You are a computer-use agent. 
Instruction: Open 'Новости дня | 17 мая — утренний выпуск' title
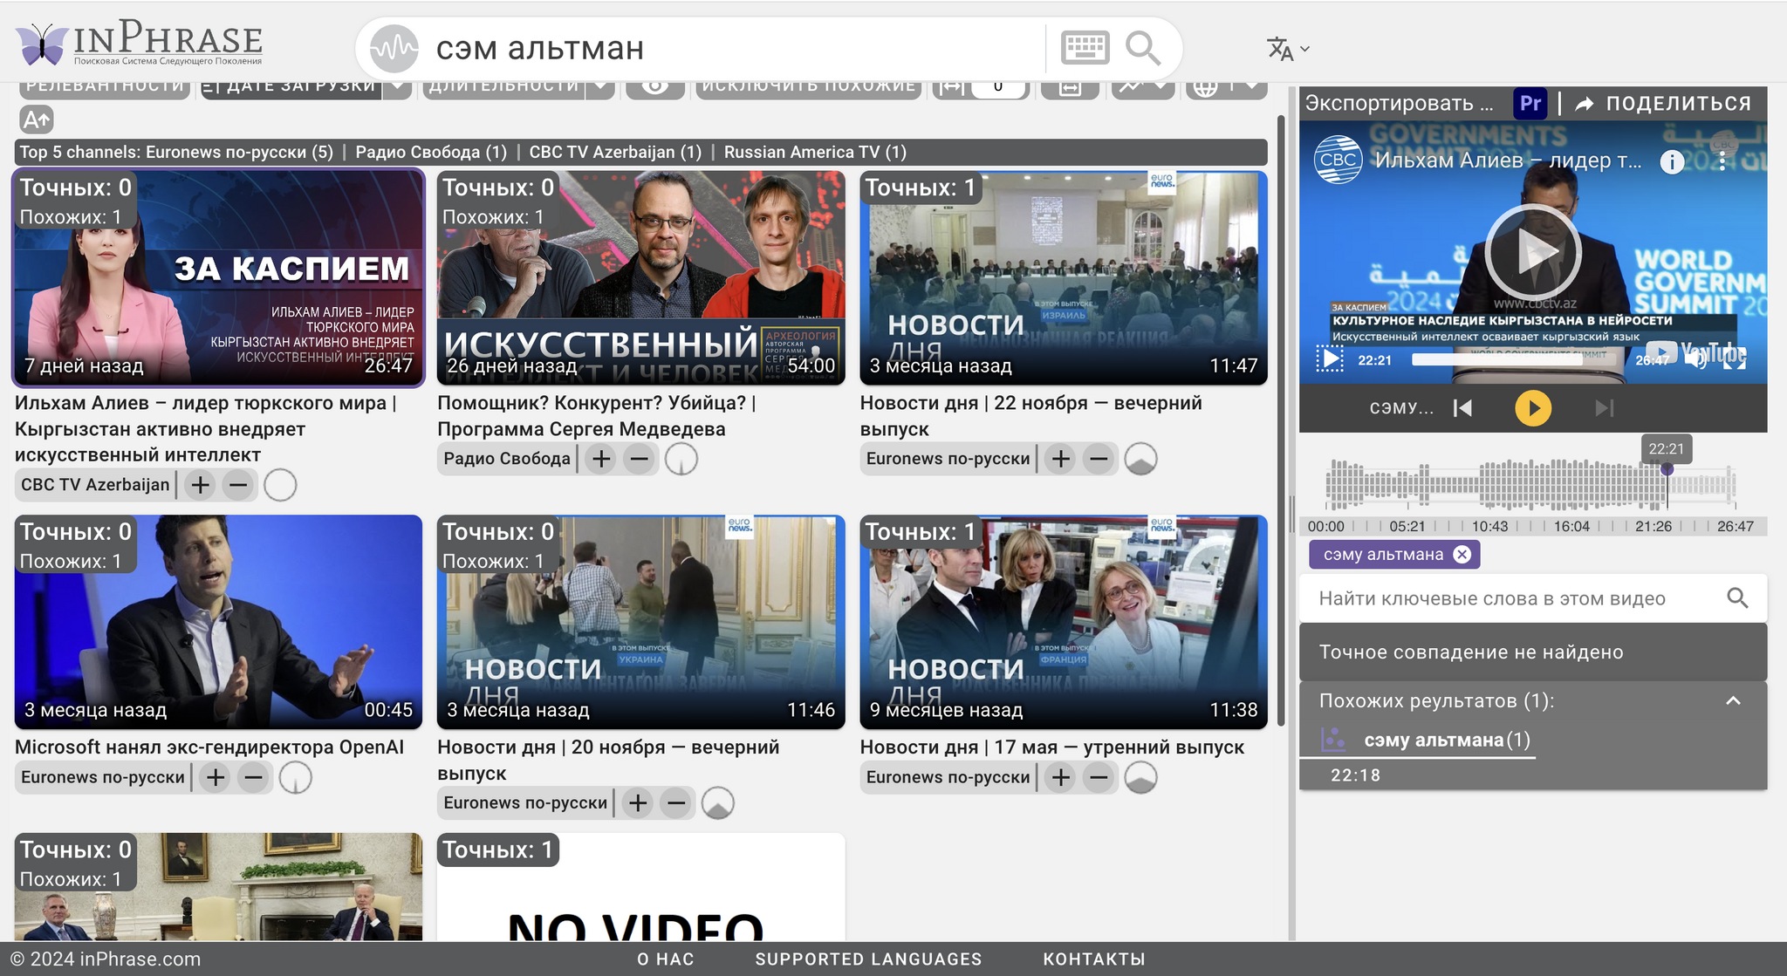(x=1051, y=747)
